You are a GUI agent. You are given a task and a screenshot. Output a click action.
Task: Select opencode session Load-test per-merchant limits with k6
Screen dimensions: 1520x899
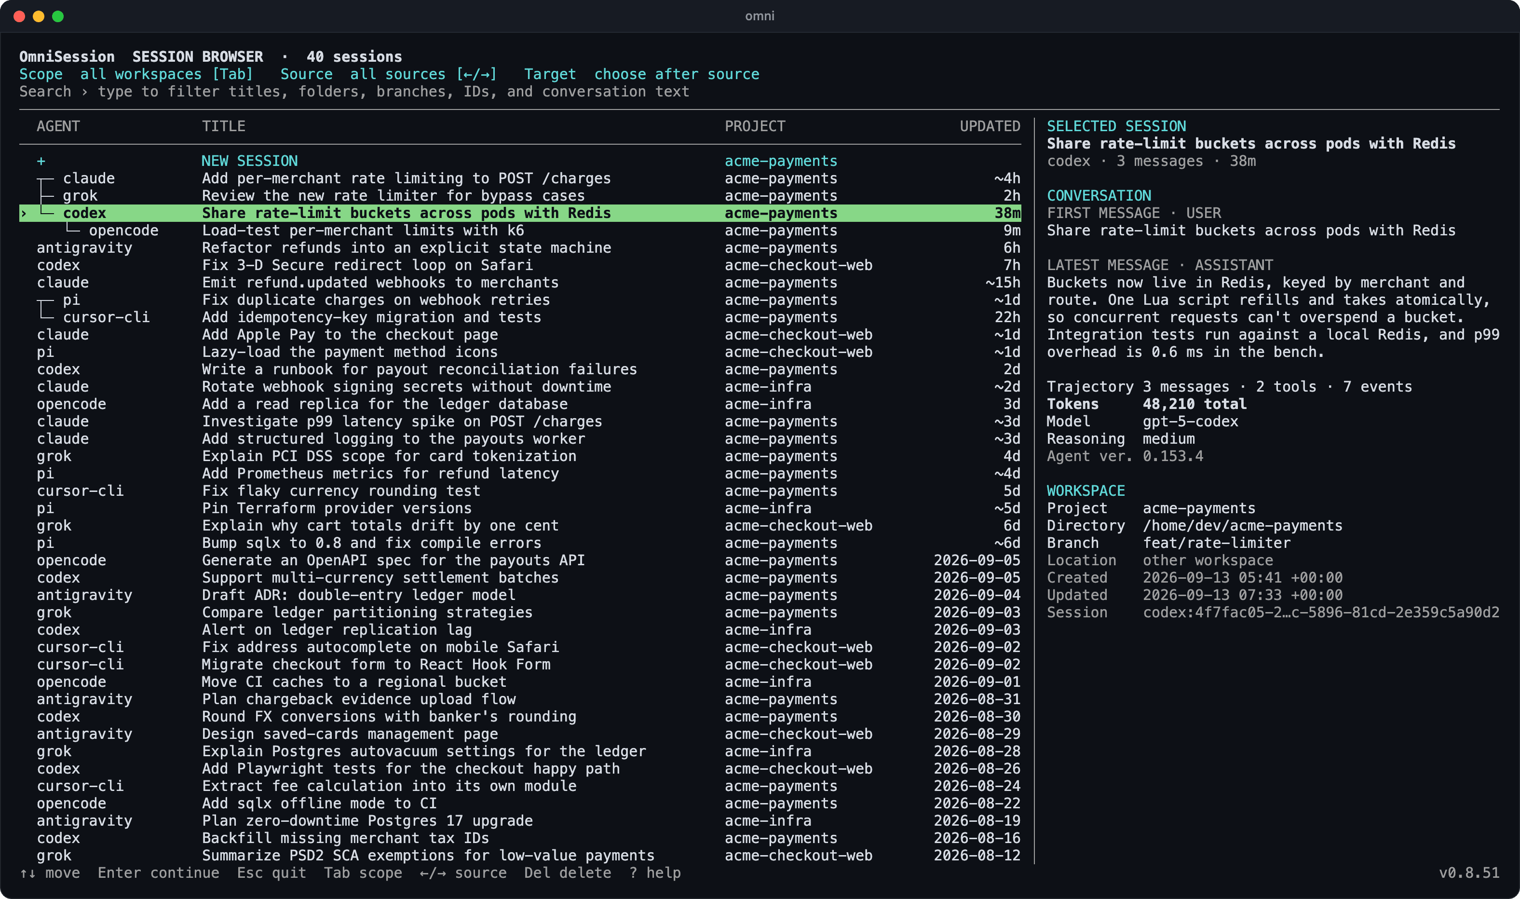[520, 231]
